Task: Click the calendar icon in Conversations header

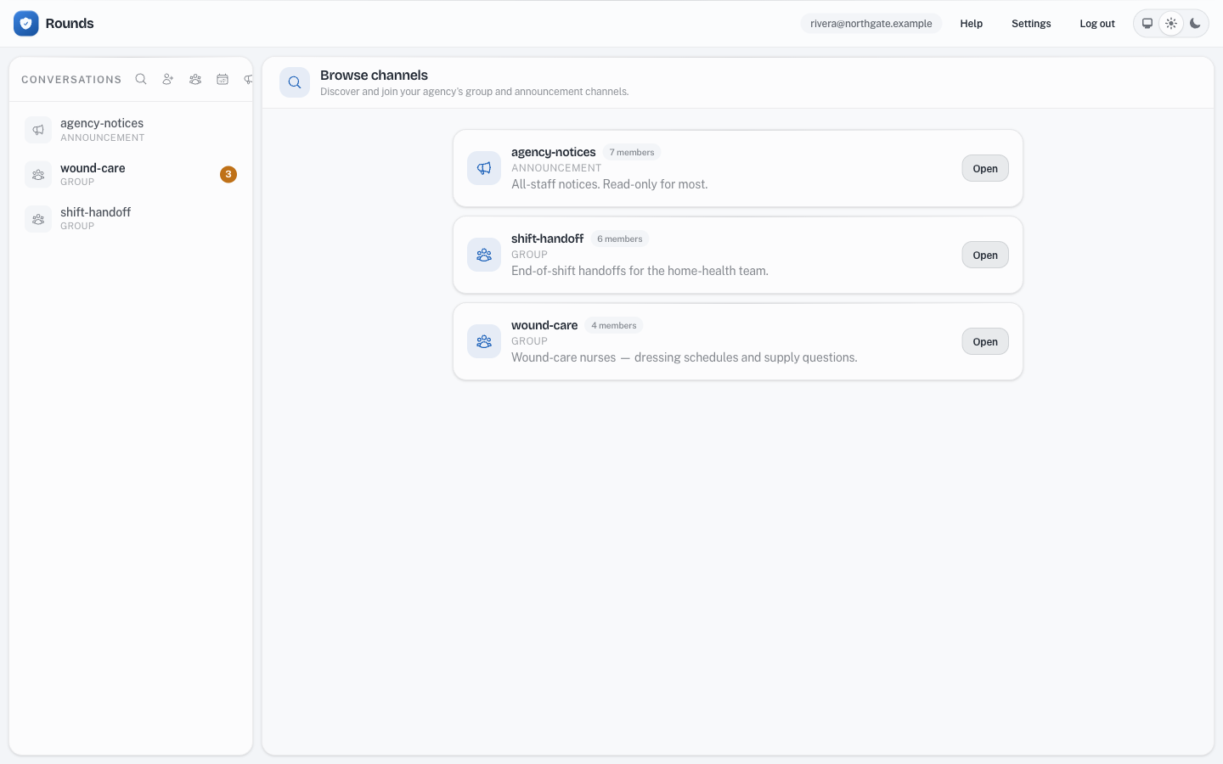Action: pos(223,79)
